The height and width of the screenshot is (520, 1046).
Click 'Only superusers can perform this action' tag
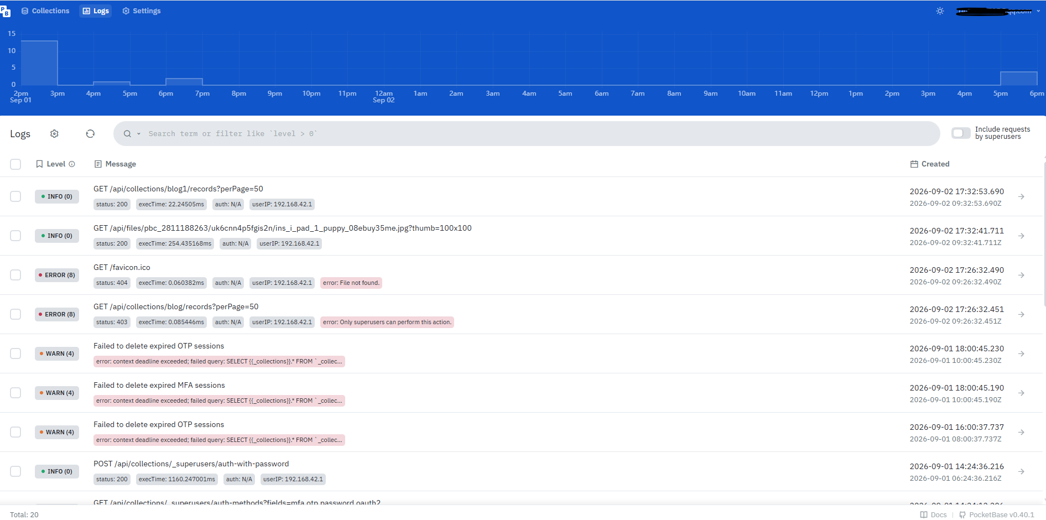point(387,322)
